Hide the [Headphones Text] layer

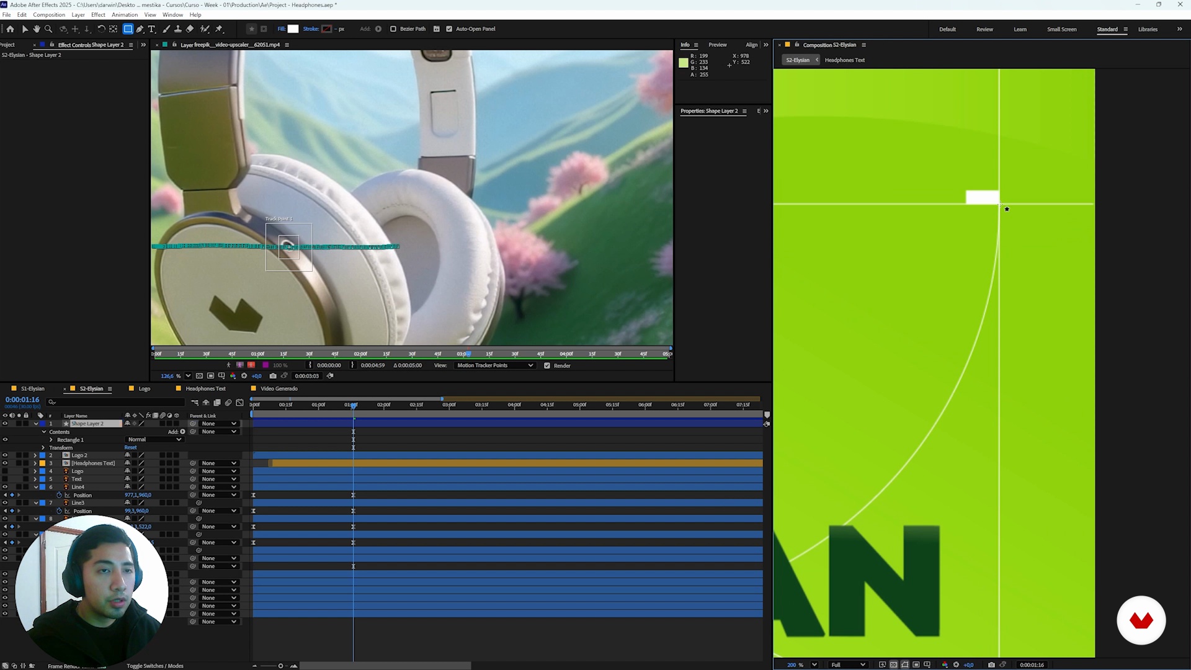pos(5,463)
